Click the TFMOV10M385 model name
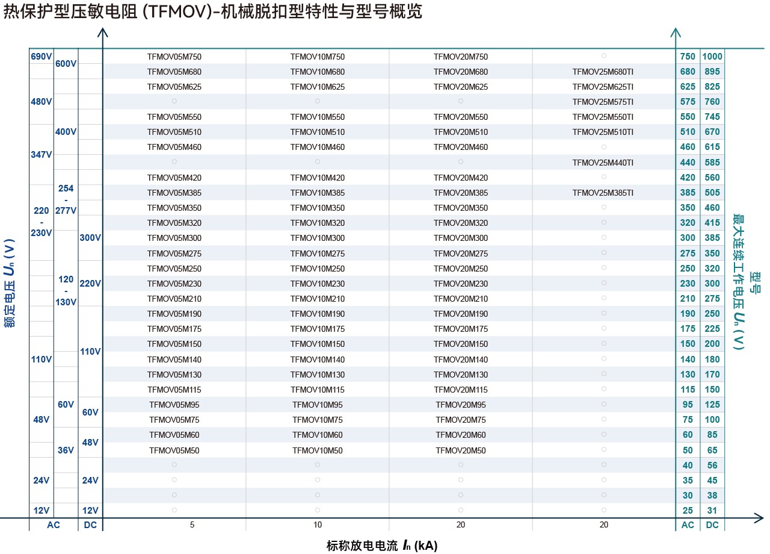The image size is (770, 554). click(317, 193)
